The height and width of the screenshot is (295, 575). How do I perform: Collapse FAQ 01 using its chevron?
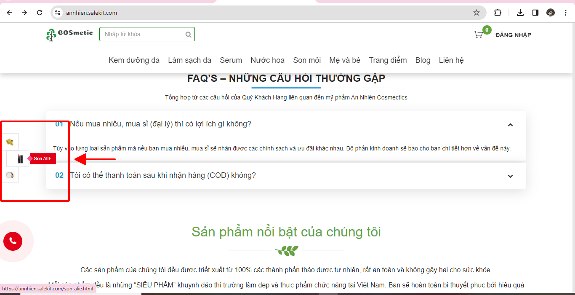pyautogui.click(x=510, y=125)
